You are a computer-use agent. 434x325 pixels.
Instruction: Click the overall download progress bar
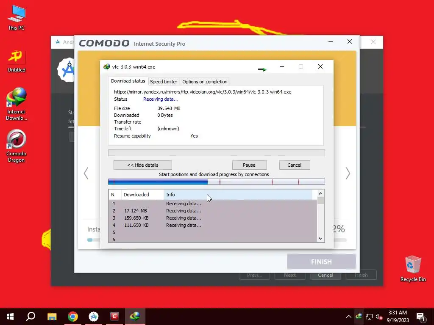217,153
